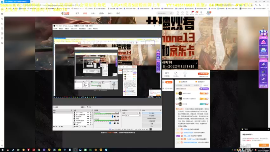Click the more options icon below the stream
The image size is (270, 152).
(185, 73)
